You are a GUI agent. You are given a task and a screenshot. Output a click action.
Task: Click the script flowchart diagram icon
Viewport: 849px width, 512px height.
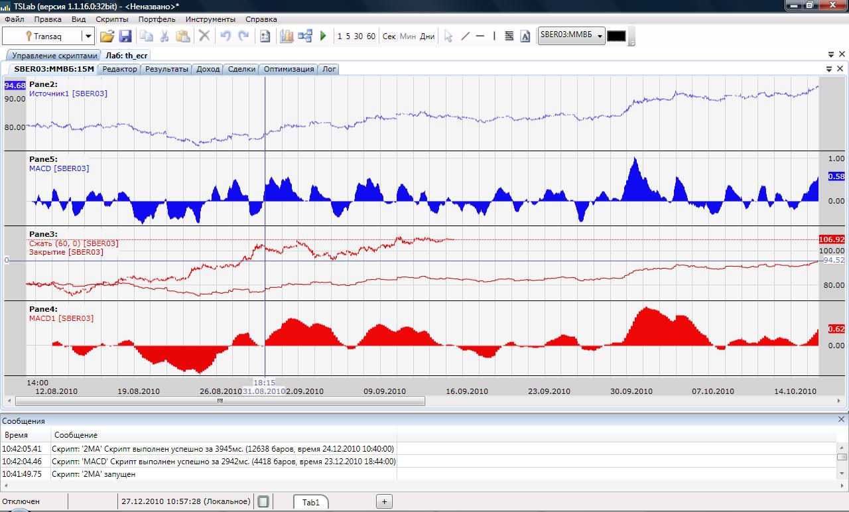click(305, 36)
